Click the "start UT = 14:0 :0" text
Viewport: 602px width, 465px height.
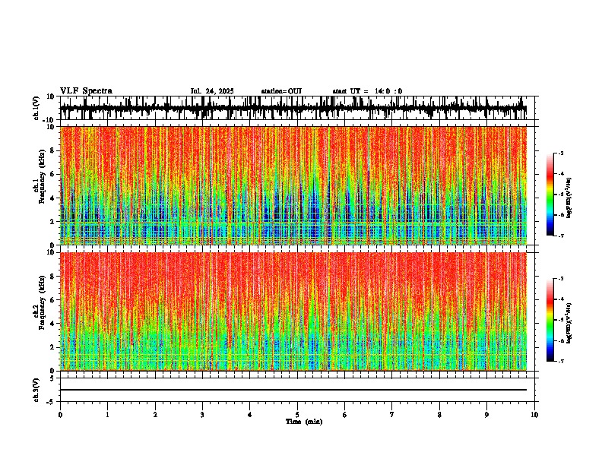pos(367,91)
